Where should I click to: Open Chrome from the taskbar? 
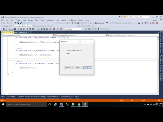(79, 104)
